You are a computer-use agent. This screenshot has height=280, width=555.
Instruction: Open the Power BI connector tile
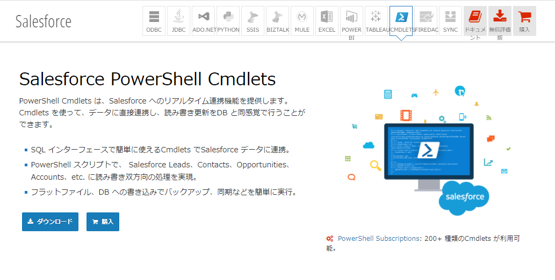point(351,21)
